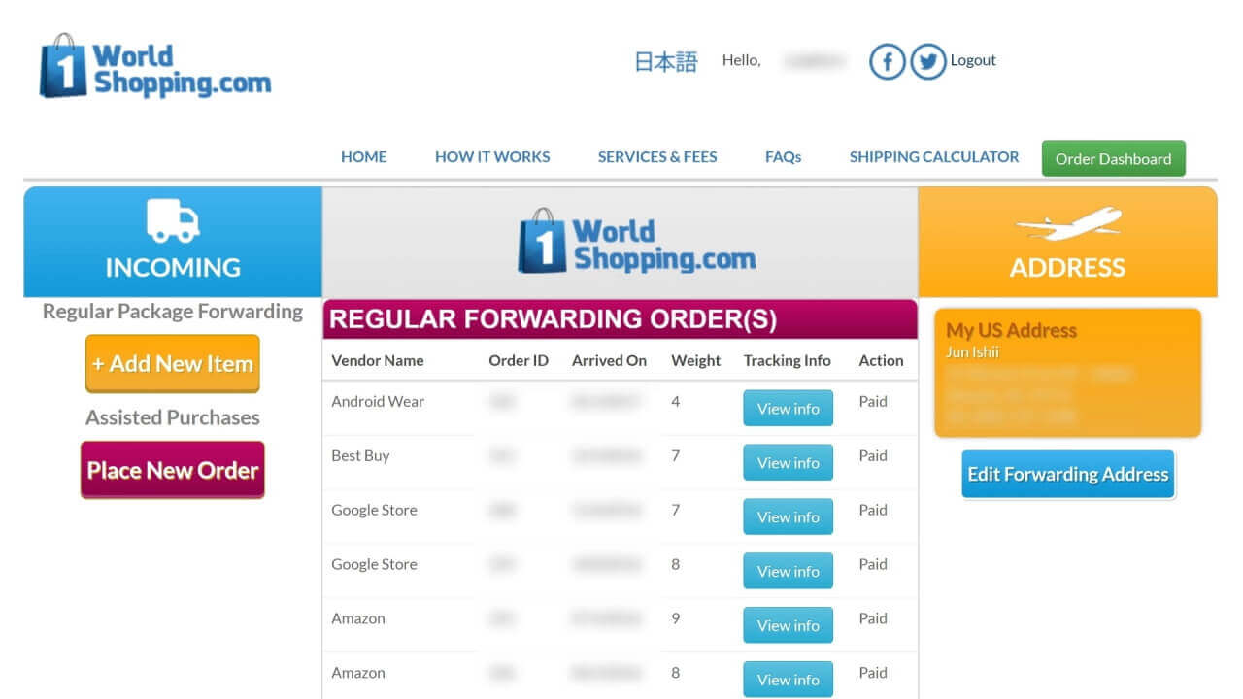1243x699 pixels.
Task: View info for the Android Wear order
Action: pyautogui.click(x=788, y=408)
